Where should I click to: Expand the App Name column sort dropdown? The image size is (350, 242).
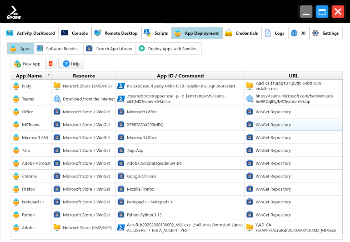49,76
